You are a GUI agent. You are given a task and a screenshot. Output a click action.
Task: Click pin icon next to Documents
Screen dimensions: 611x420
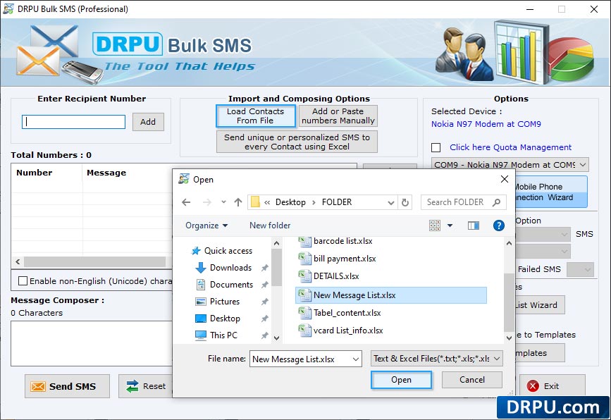click(265, 285)
